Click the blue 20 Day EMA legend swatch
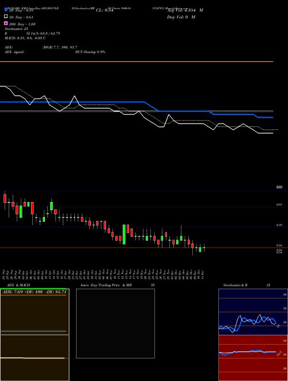The width and height of the screenshot is (288, 381). 6,10
